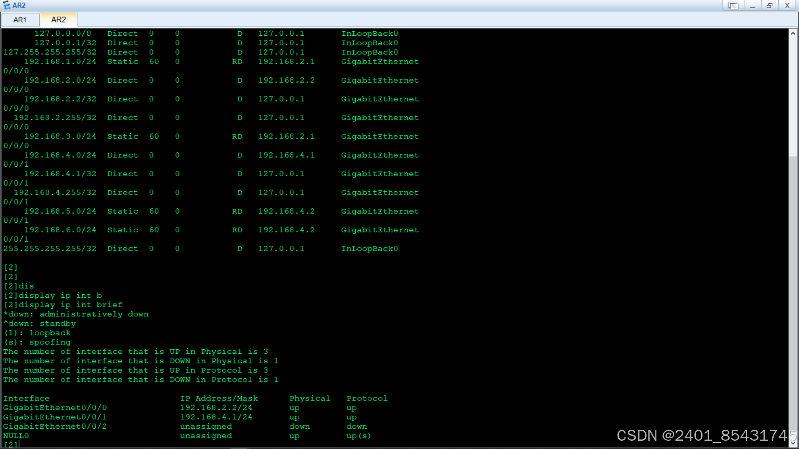799x449 pixels.
Task: Click the GigabitEthernet0/0/2 unassigned interface row
Action: [55, 427]
